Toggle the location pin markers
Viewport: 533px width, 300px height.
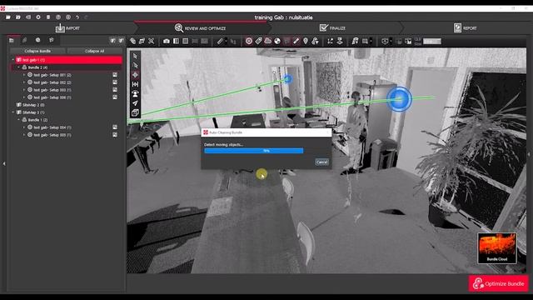[306, 41]
